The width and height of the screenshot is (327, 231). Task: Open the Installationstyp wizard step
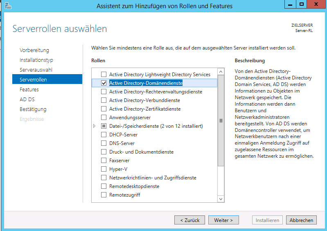[36, 60]
